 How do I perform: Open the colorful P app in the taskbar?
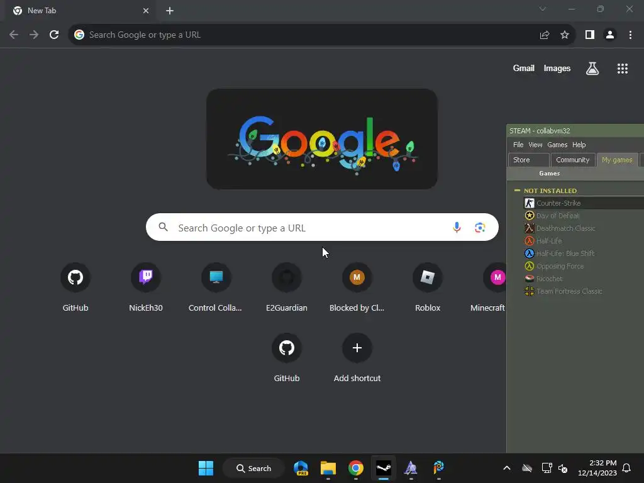[438, 468]
